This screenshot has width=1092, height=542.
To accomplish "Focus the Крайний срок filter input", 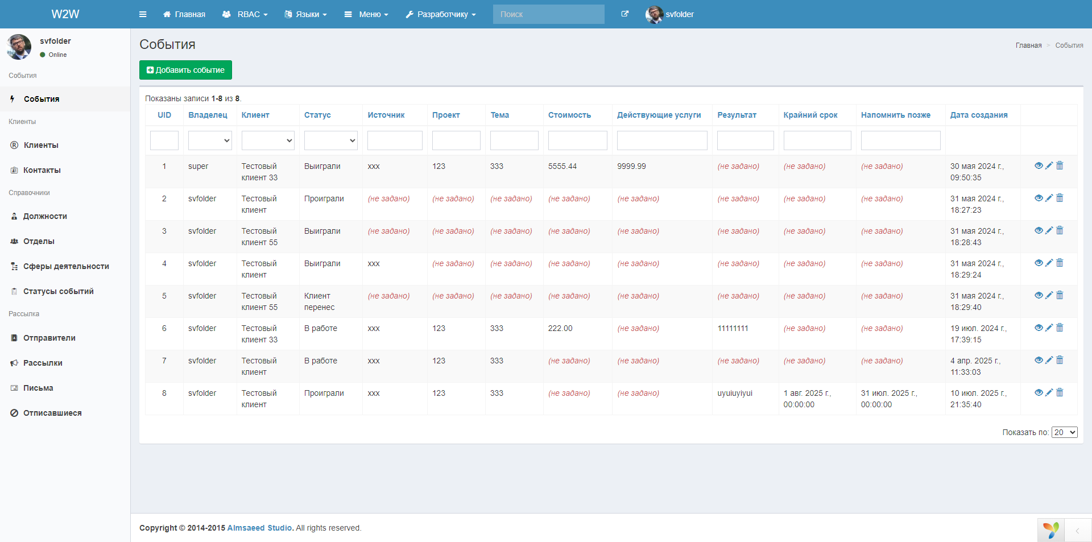I will pyautogui.click(x=817, y=140).
